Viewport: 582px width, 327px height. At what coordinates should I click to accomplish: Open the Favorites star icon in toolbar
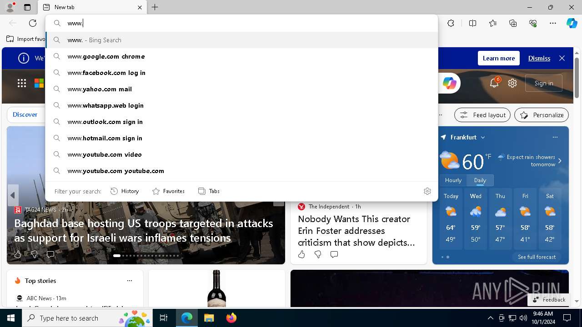click(493, 23)
